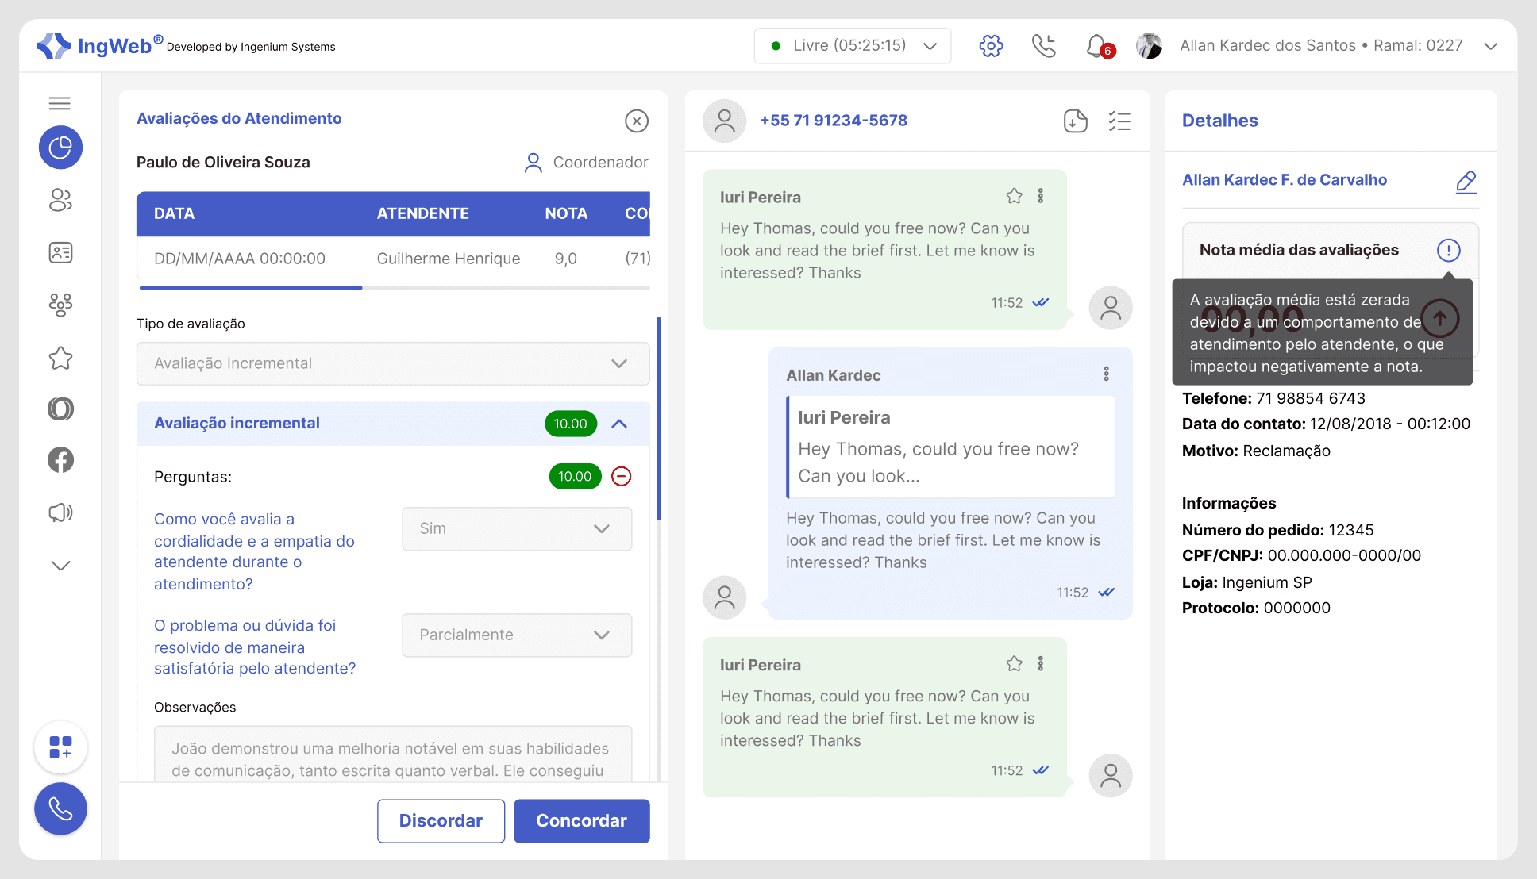Open settings gear in top bar
The height and width of the screenshot is (879, 1537).
coord(991,46)
